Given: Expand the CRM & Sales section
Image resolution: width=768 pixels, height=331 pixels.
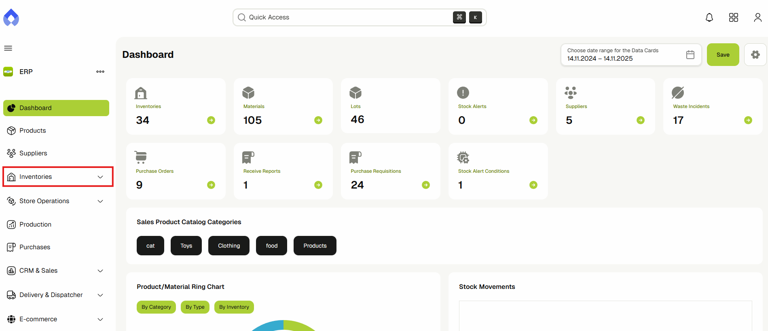Looking at the screenshot, I should 100,271.
